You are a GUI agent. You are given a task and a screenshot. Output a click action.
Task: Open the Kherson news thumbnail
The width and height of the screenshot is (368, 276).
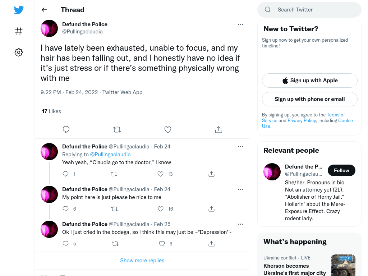pyautogui.click(x=343, y=265)
